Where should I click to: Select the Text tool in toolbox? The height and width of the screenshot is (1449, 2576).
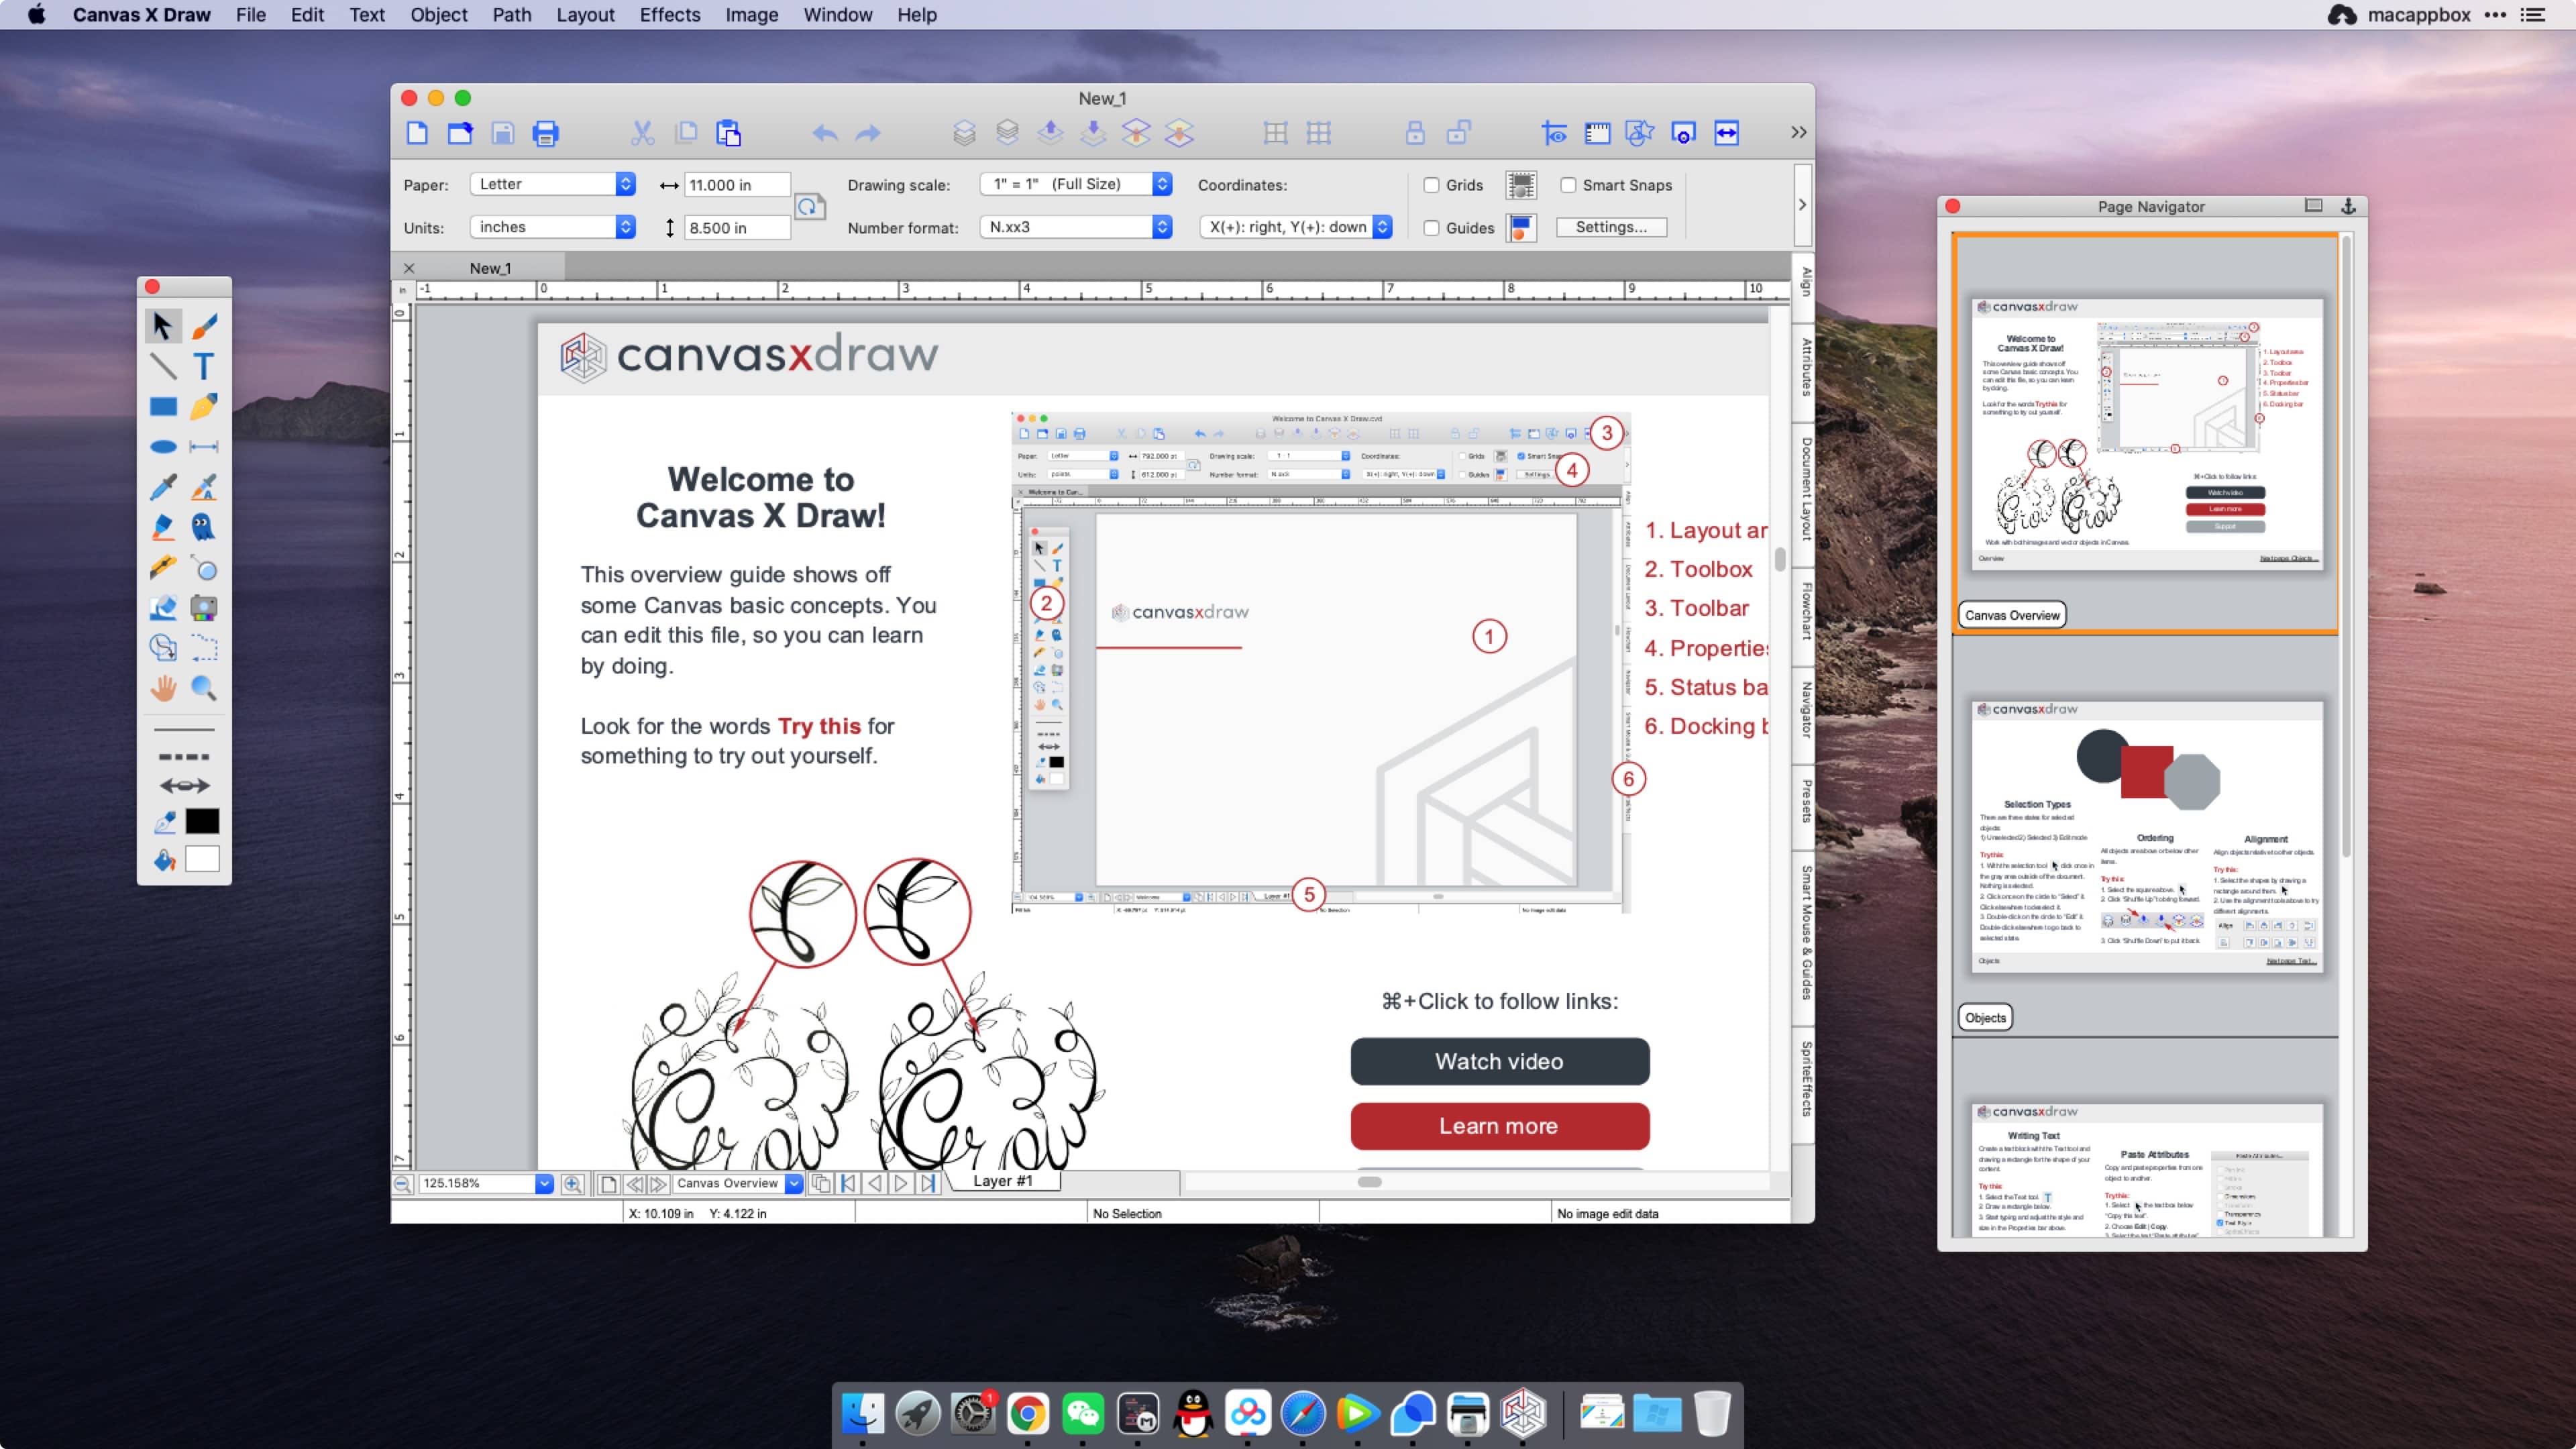(x=204, y=366)
